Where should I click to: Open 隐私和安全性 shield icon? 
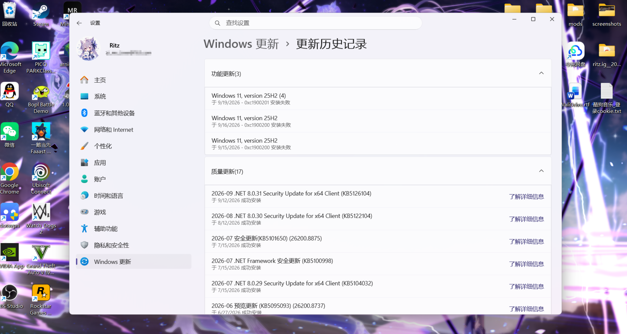(x=84, y=245)
